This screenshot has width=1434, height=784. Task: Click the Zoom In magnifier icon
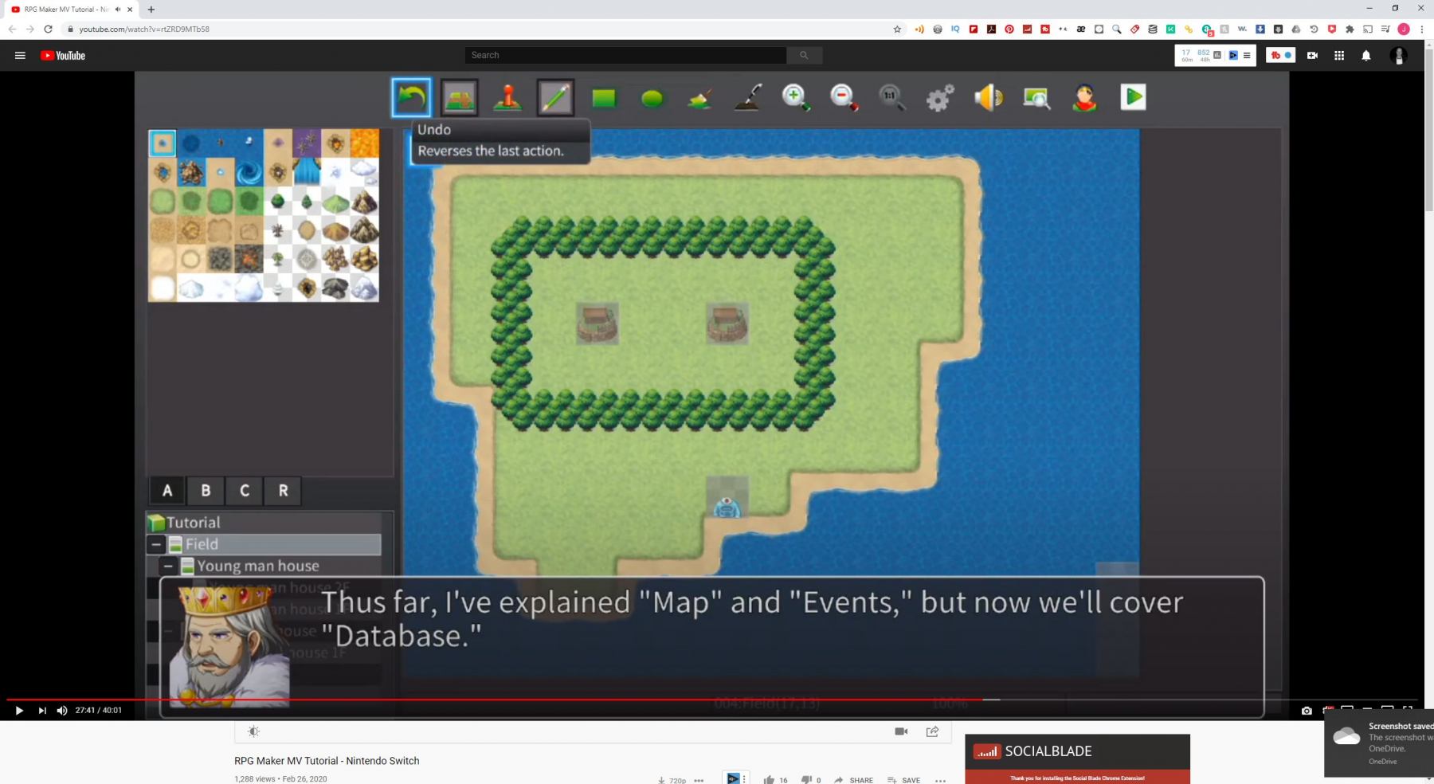pos(796,97)
